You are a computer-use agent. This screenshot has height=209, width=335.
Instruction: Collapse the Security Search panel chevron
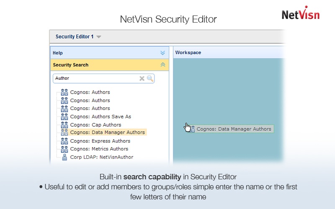[163, 65]
